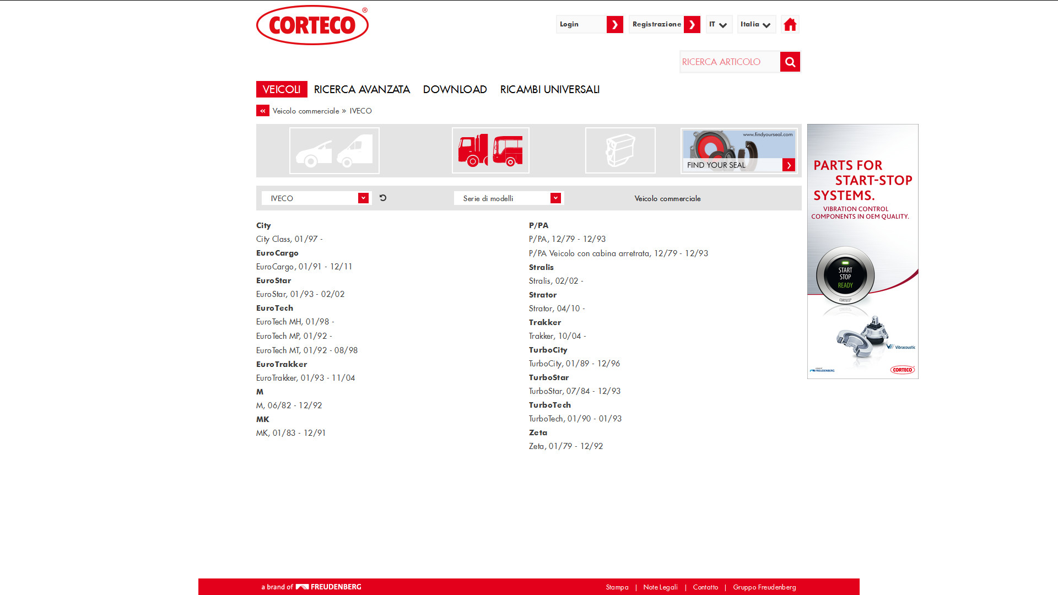Open the Find Your Seal banner

pos(739,151)
